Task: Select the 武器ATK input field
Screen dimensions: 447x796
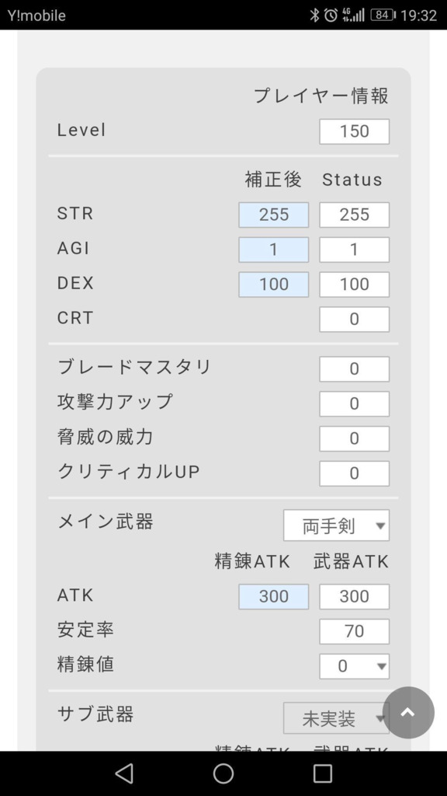Action: (354, 596)
